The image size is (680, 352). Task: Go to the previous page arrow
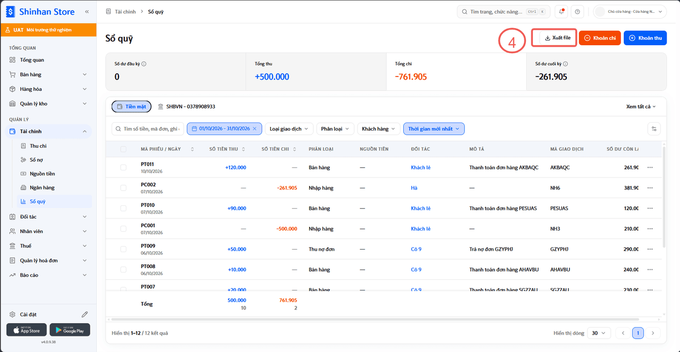point(623,333)
